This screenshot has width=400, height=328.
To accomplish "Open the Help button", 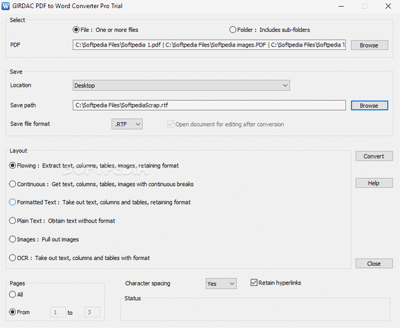I will tap(374, 183).
